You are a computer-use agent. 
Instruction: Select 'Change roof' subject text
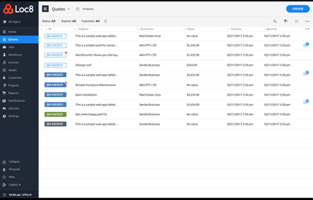83,65
